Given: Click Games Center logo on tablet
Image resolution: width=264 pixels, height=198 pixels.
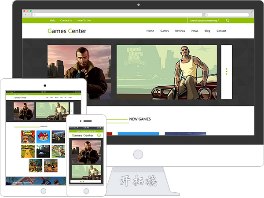Looking at the screenshot, I should [x=20, y=98].
